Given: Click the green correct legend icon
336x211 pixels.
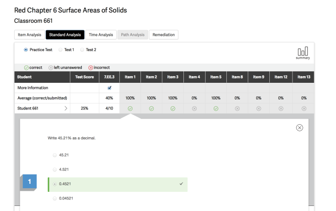Looking at the screenshot, I should [x=26, y=68].
